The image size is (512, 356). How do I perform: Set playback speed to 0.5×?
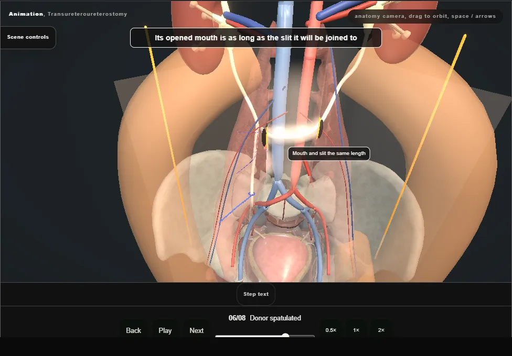click(x=331, y=330)
